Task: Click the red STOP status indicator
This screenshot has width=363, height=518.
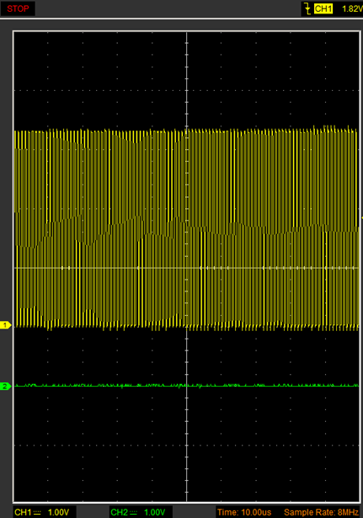Action: tap(18, 8)
